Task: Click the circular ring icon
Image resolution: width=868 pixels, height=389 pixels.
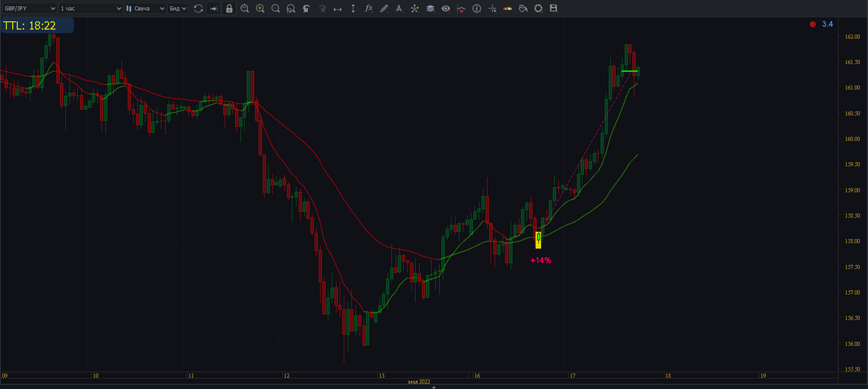Action: click(x=538, y=9)
